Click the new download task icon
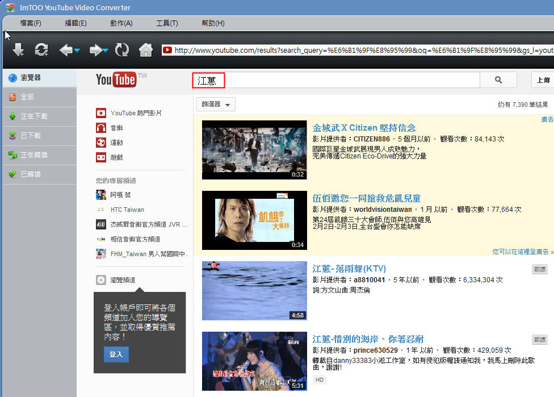 [x=18, y=50]
